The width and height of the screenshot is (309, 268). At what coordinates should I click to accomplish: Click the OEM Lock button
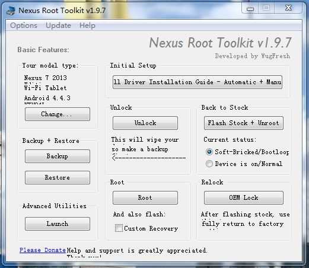pyautogui.click(x=244, y=197)
